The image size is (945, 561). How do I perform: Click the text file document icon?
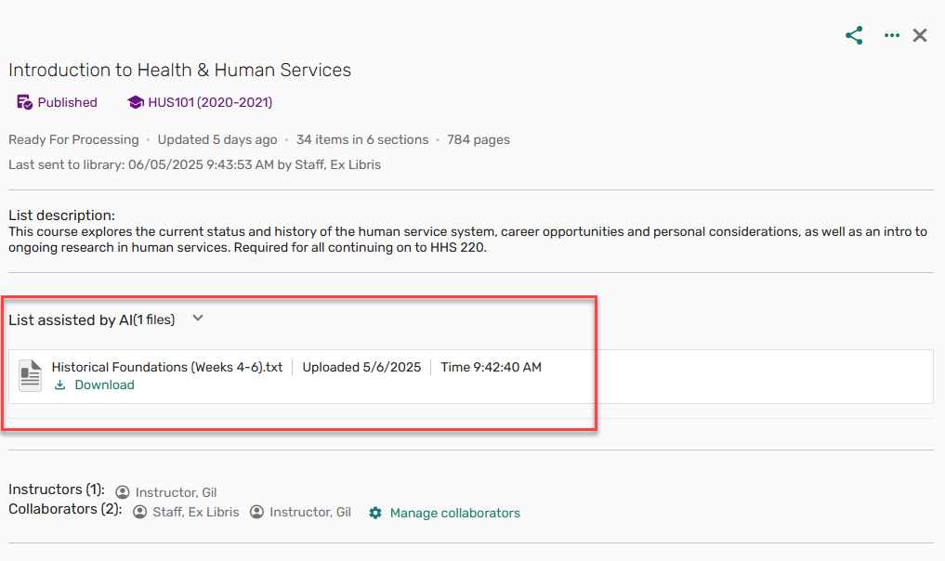tap(30, 375)
